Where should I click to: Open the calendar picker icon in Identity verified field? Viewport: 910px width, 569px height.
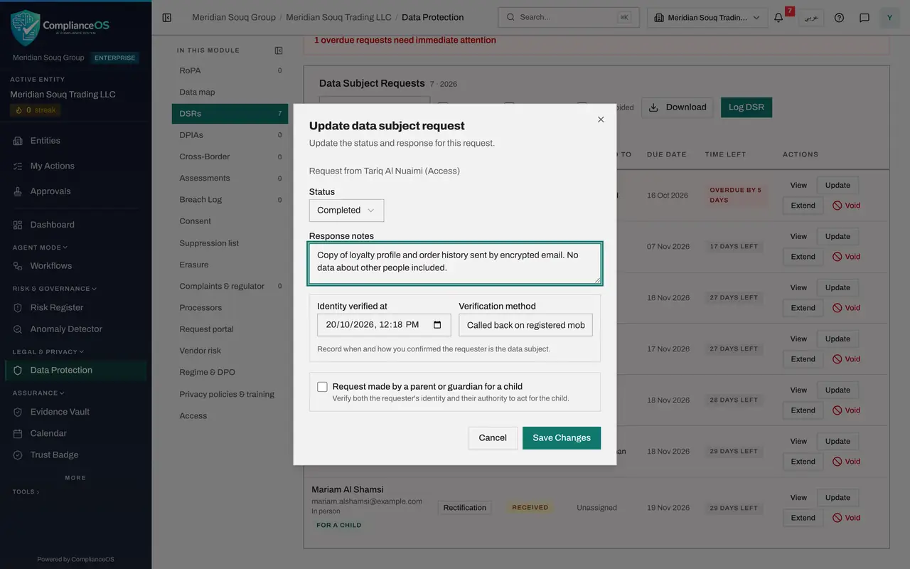click(437, 325)
